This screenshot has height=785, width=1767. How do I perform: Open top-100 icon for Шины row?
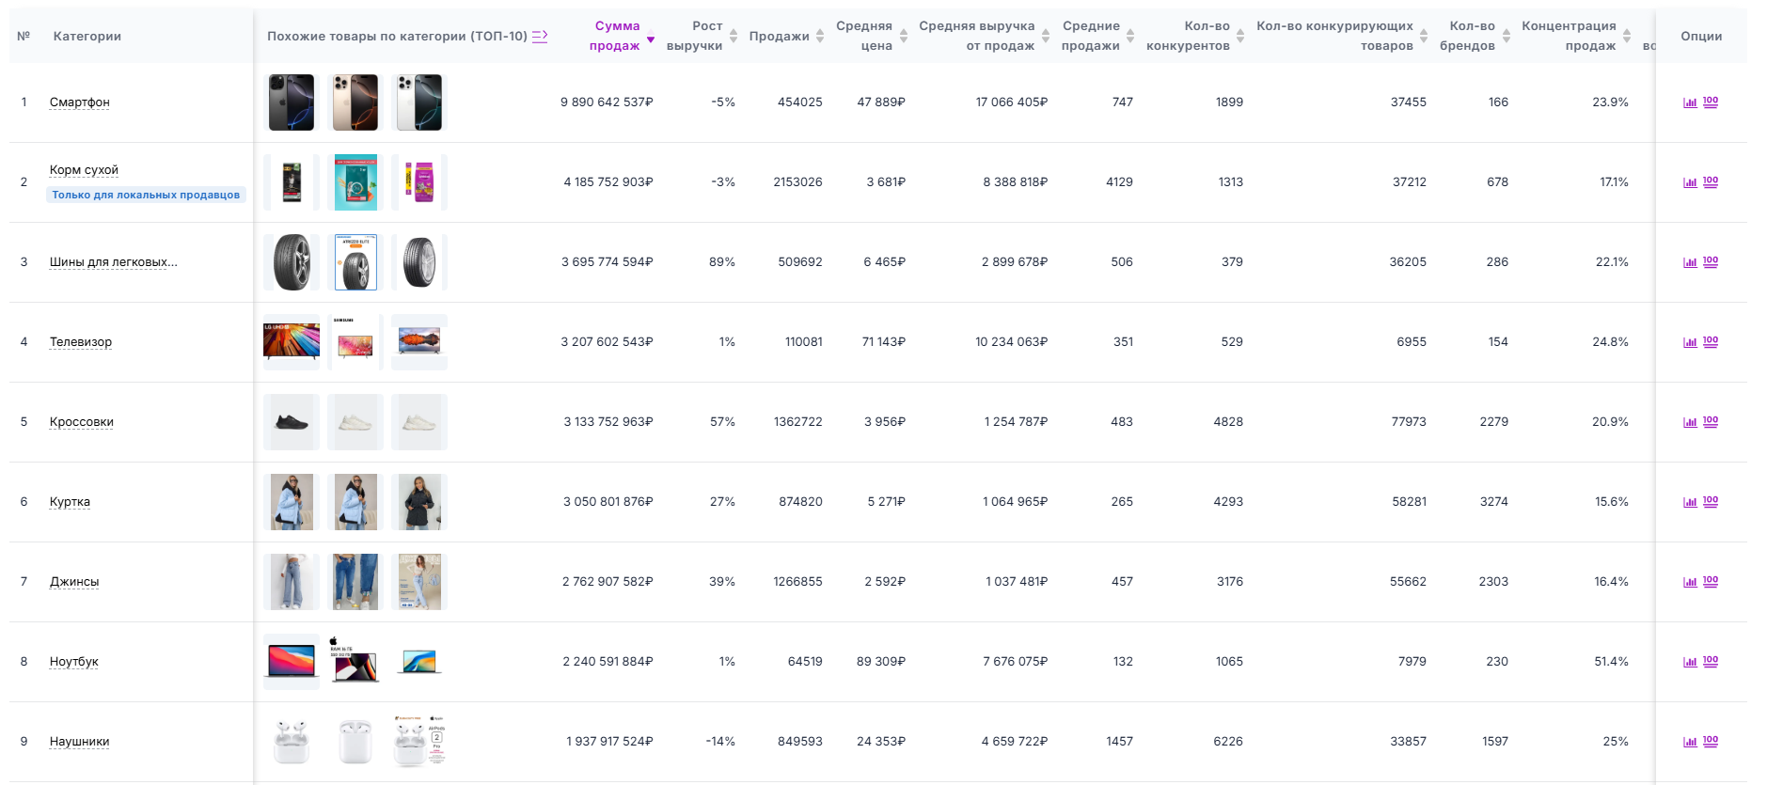[x=1711, y=261]
